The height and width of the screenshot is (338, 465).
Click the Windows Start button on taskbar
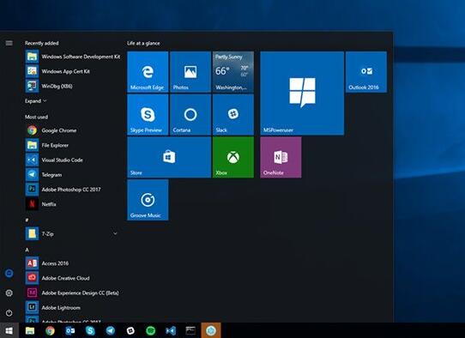coord(9,330)
